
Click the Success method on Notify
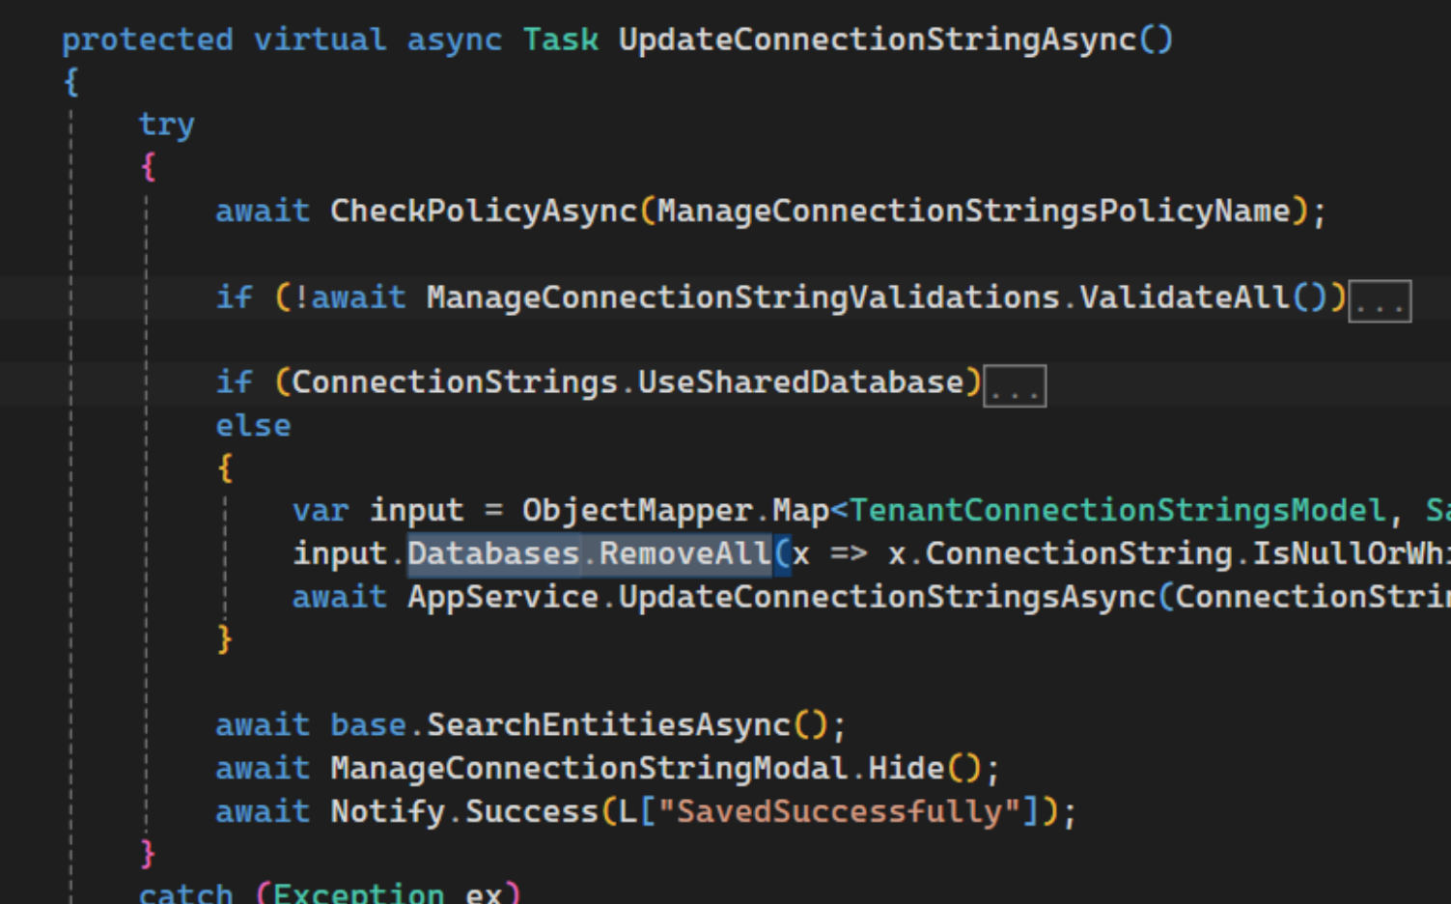531,811
